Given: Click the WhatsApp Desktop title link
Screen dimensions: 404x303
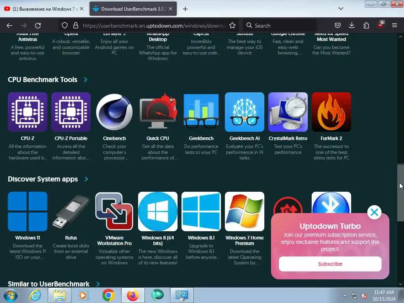Looking at the screenshot, I should coord(158,37).
